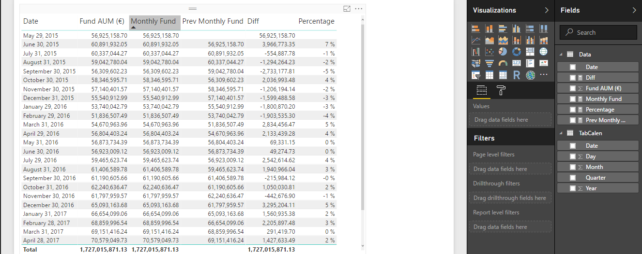Select the Waterfall chart visualization

point(476,52)
